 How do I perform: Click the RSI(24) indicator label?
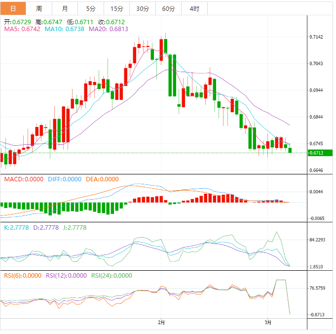pos(112,276)
